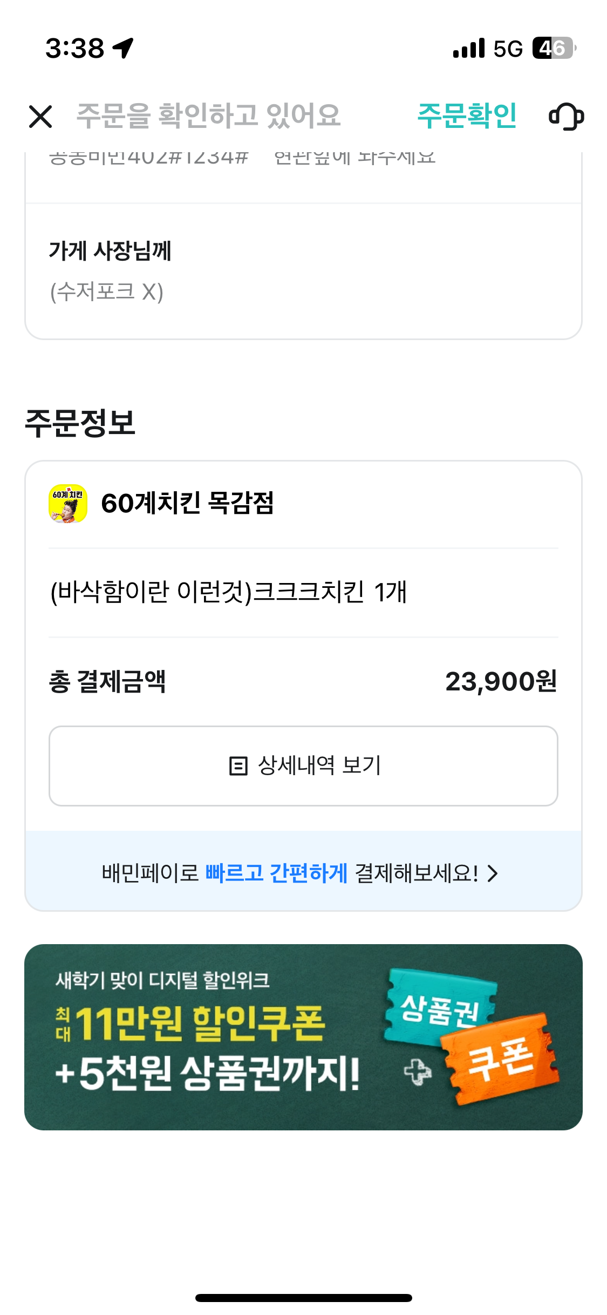This screenshot has height=1315, width=607.
Task: Close the order status screen
Action: [40, 117]
